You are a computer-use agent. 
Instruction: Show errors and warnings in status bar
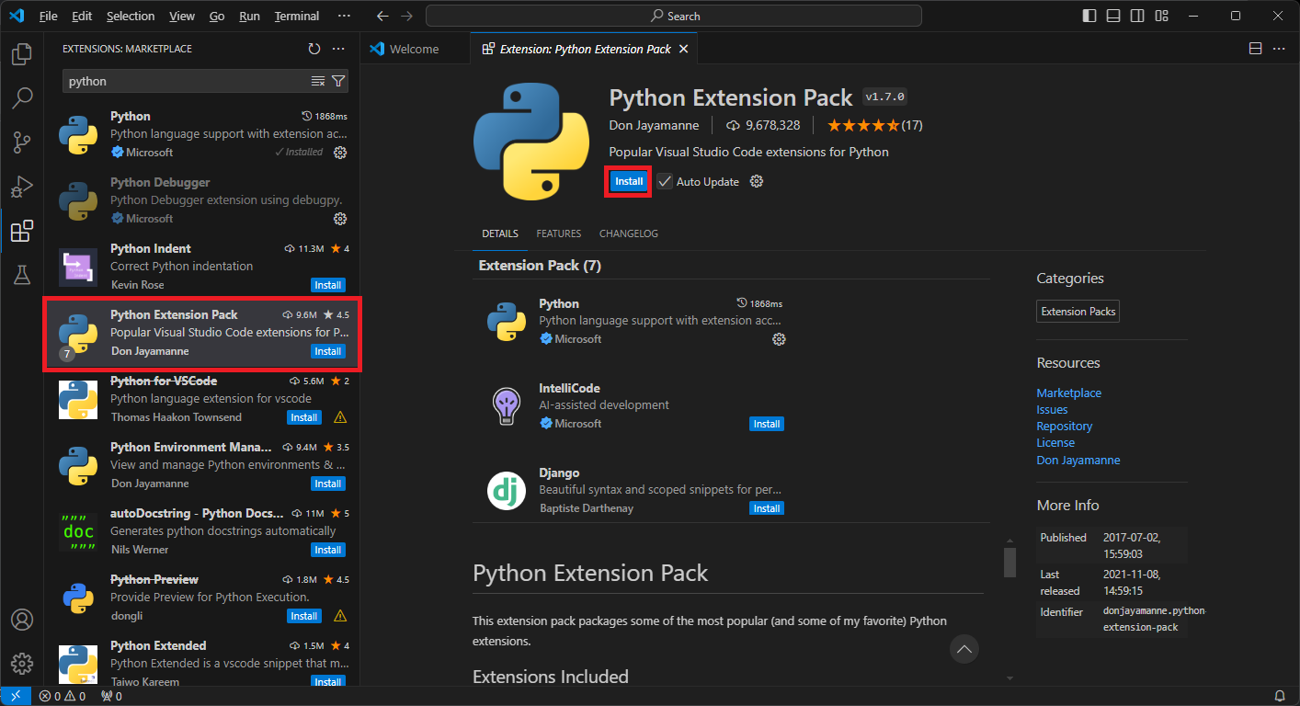(63, 696)
